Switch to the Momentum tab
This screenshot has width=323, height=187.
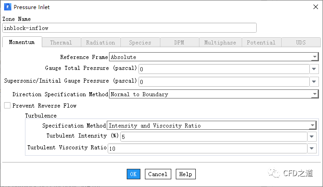point(22,43)
